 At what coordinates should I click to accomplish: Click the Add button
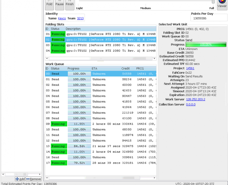(x=20, y=179)
